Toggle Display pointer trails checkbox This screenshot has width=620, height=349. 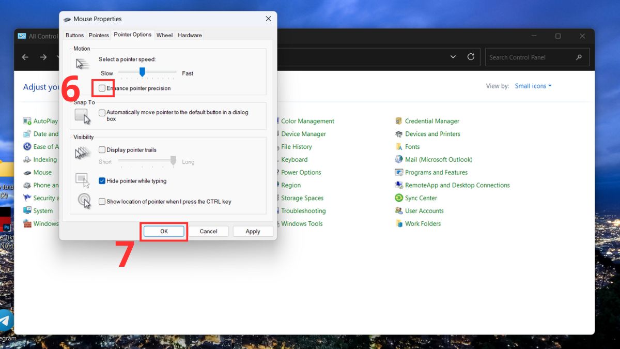click(102, 150)
